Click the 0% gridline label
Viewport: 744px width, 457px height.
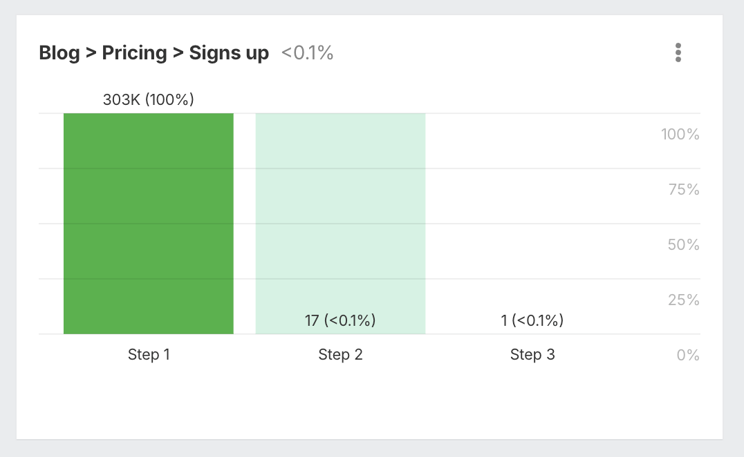pyautogui.click(x=689, y=354)
